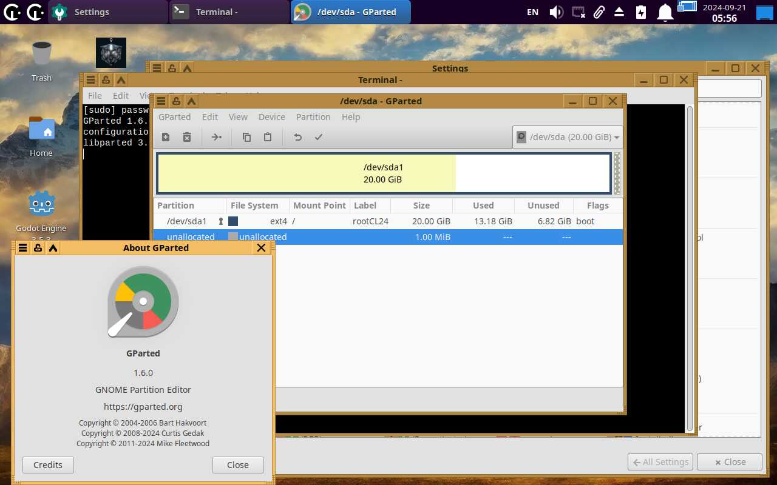This screenshot has width=777, height=485.
Task: Click the Label column header
Action: click(370, 206)
